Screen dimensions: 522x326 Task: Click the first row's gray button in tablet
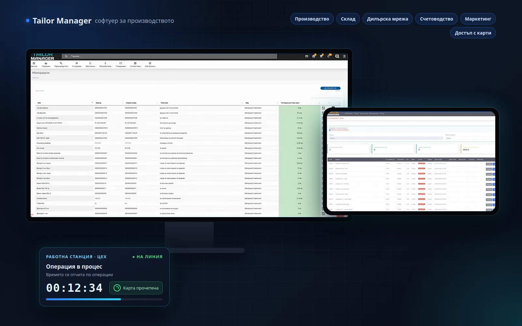tap(489, 164)
